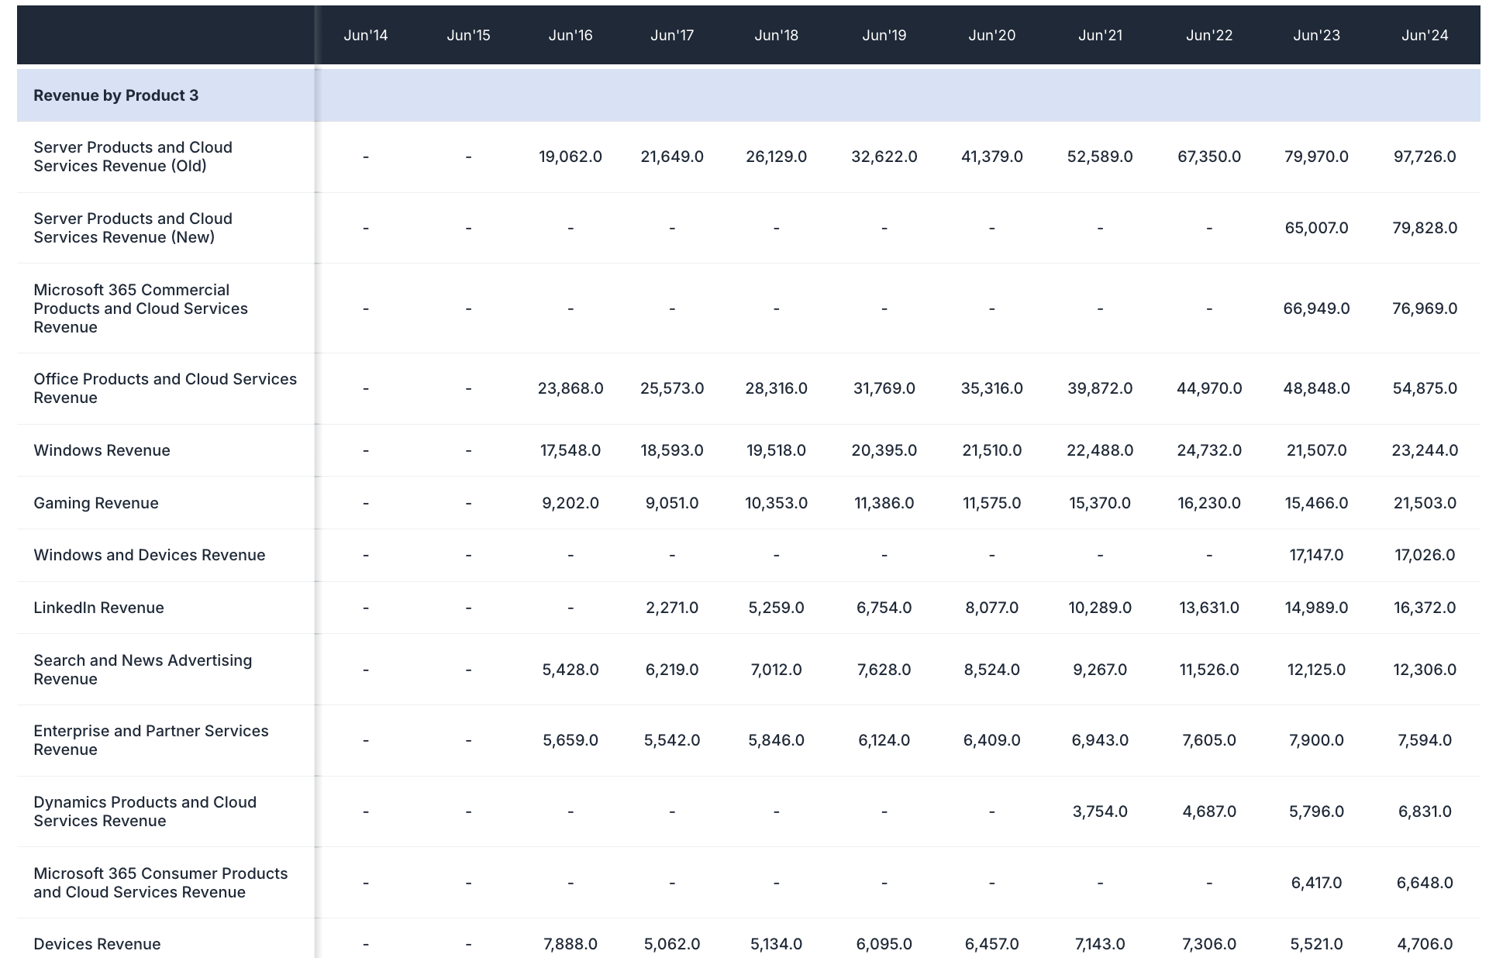Screen dimensions: 1496x975
Task: Open Enterprise and Partner Services Revenue row
Action: click(150, 740)
